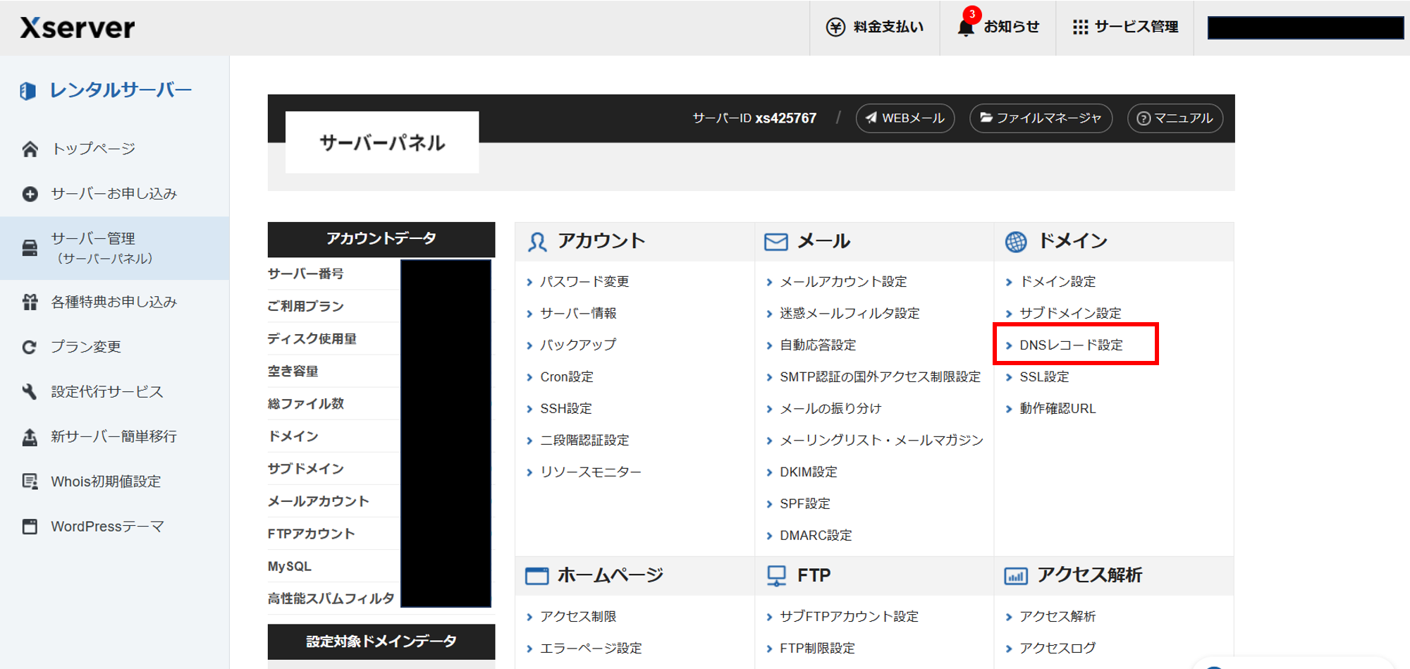The height and width of the screenshot is (669, 1410).
Task: Click the migration icon for 新サーバー簡単移行
Action: point(30,437)
